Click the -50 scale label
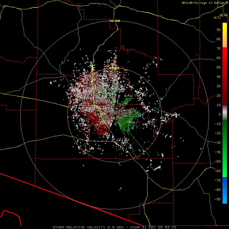Image resolution: width=229 pixels, height=229 pixels. tap(218, 162)
